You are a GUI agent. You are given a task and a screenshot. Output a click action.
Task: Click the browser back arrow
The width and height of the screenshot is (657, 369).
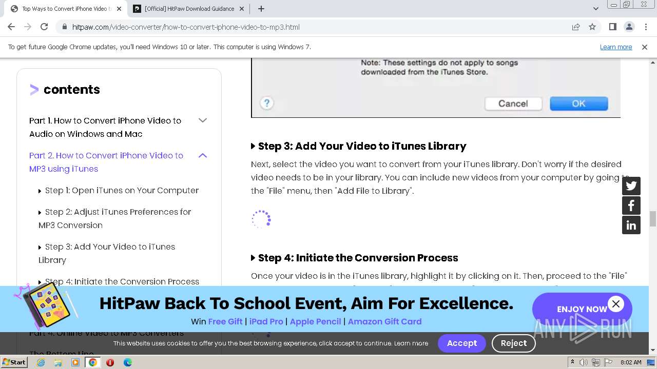click(11, 27)
